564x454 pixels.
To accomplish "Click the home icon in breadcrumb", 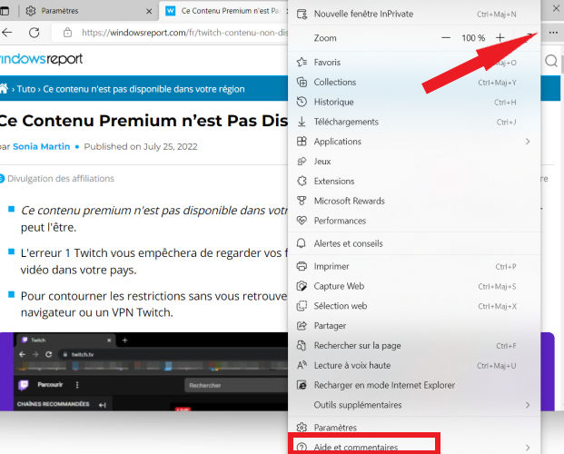I will (4, 88).
